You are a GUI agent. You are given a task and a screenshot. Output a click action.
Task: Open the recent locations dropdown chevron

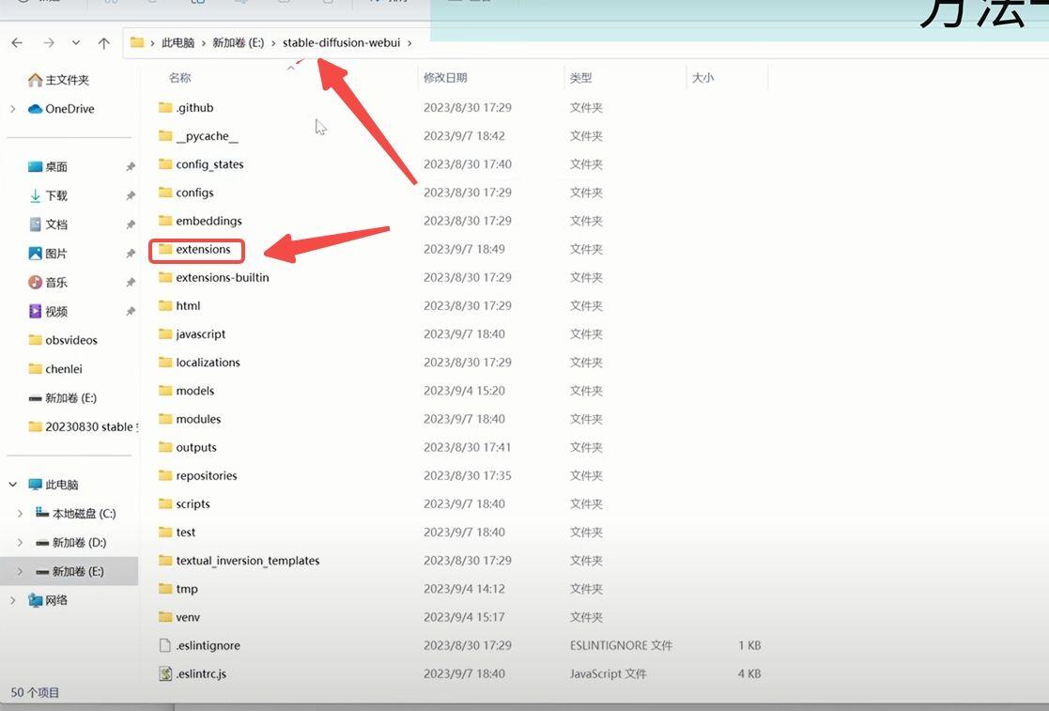pyautogui.click(x=76, y=43)
